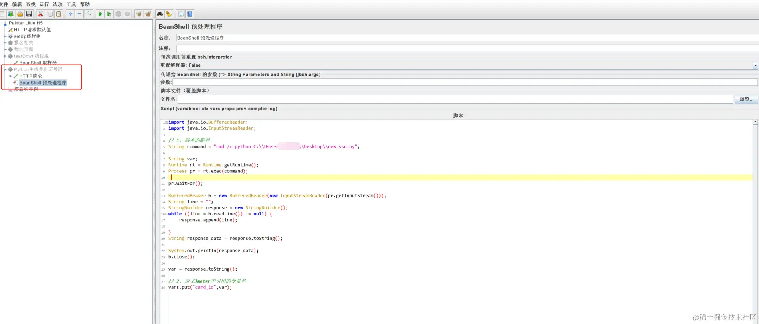759x324 pixels.
Task: Click the 浏览... browse button
Action: 746,99
